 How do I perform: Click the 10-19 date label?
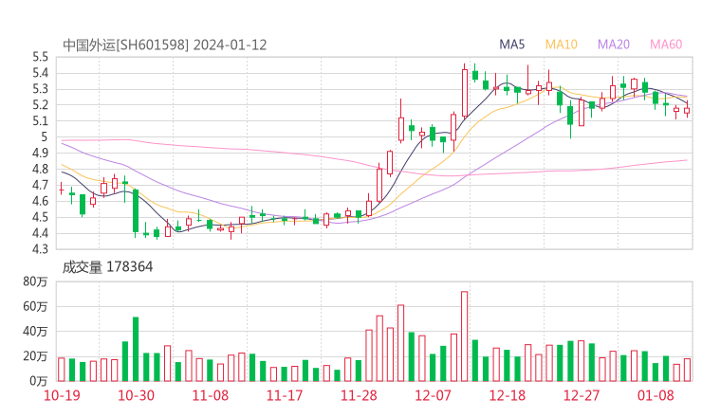tap(62, 395)
